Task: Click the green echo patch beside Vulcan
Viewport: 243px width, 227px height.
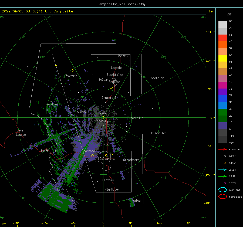Action: 131,202
